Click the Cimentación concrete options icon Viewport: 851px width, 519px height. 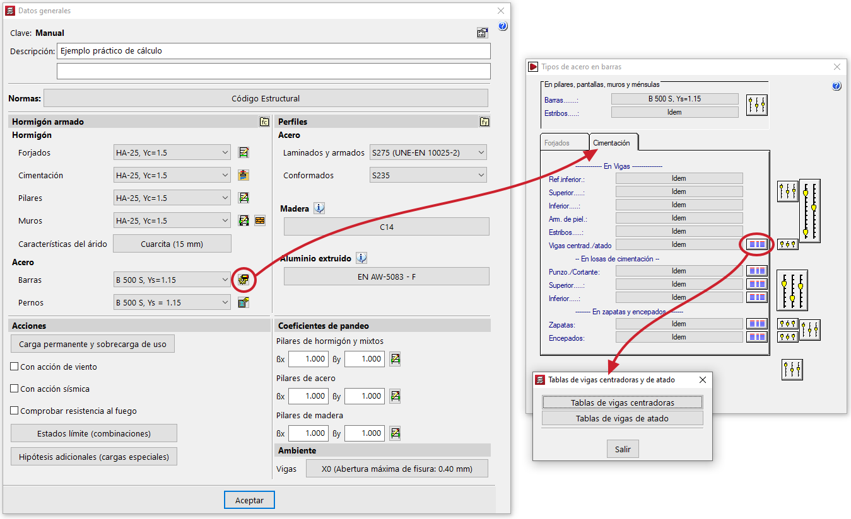tap(244, 175)
